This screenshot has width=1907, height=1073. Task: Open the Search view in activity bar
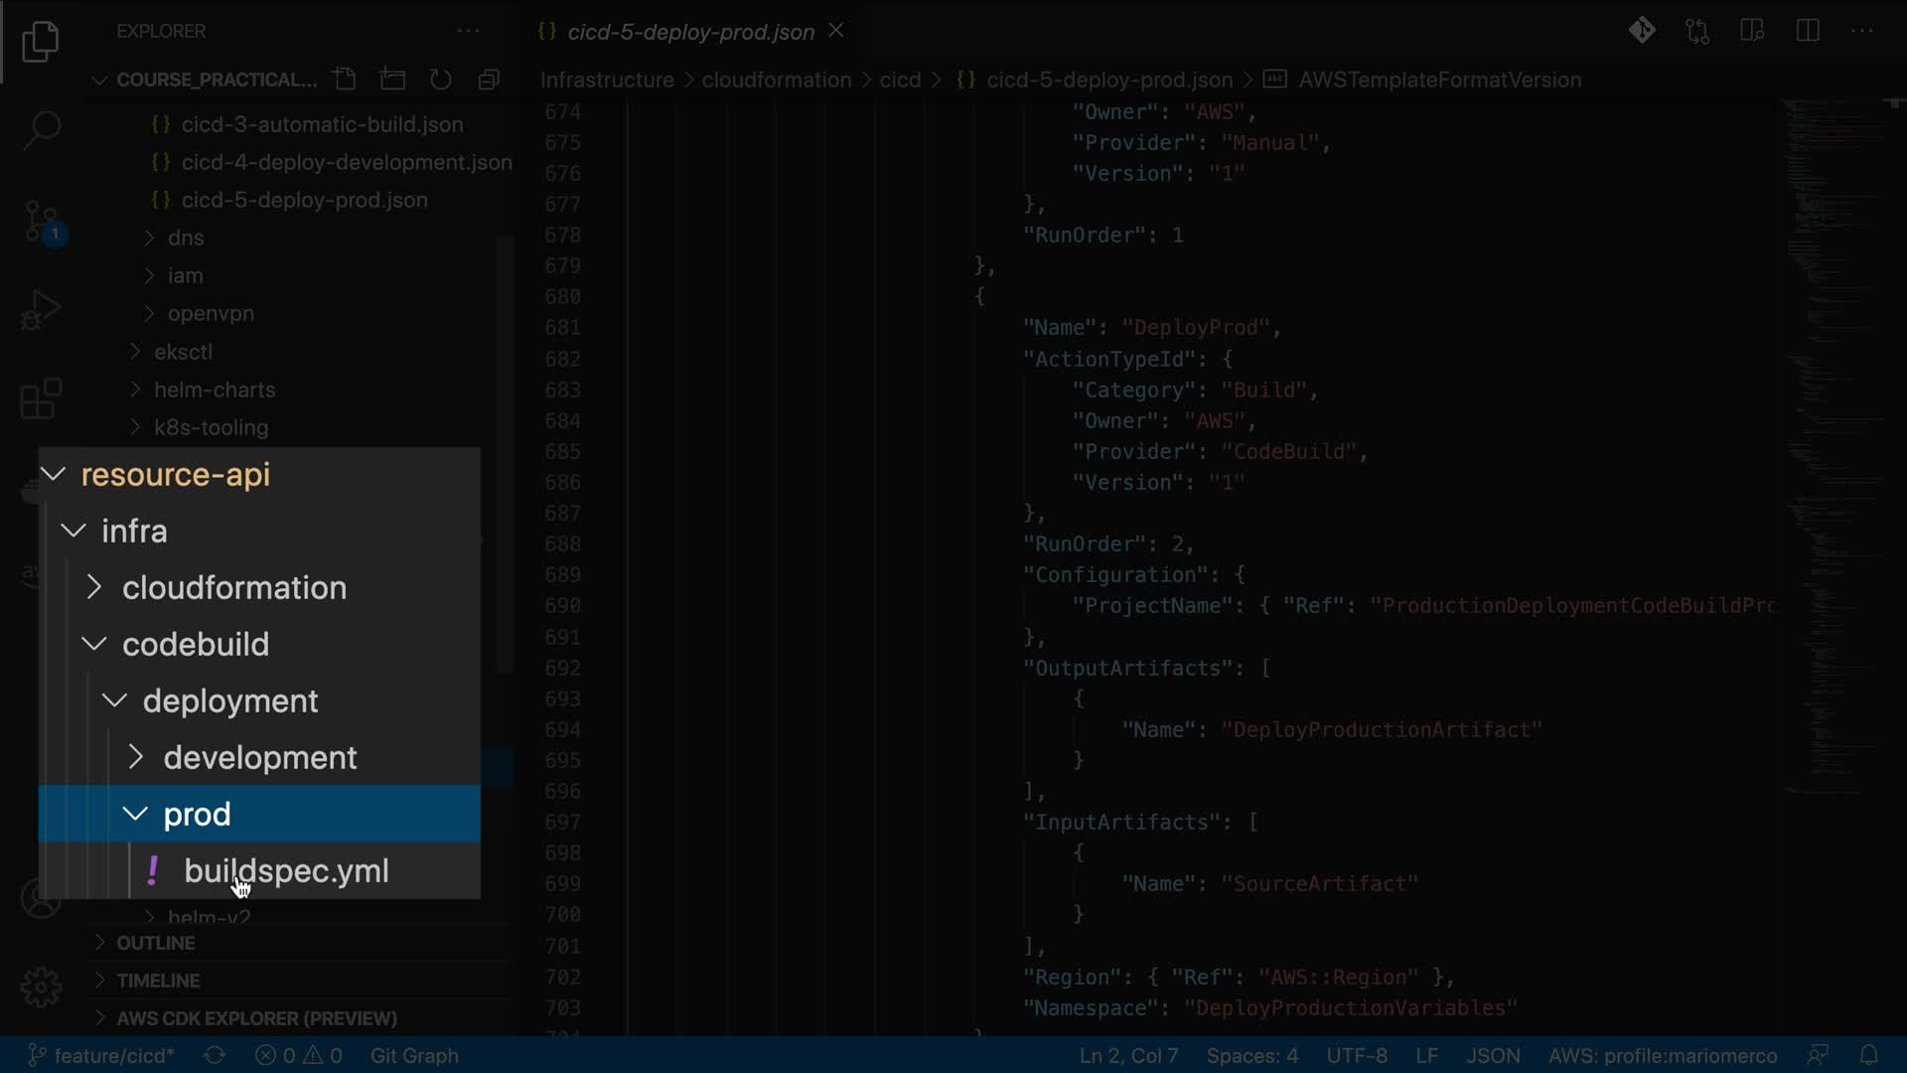pyautogui.click(x=41, y=129)
